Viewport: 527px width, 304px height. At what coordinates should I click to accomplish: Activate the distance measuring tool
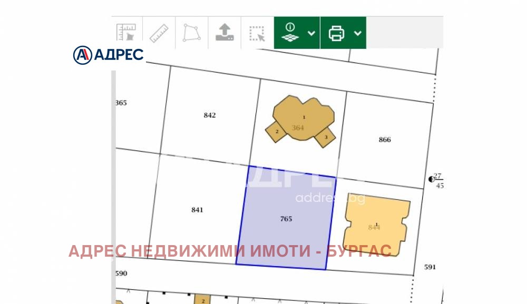click(160, 33)
